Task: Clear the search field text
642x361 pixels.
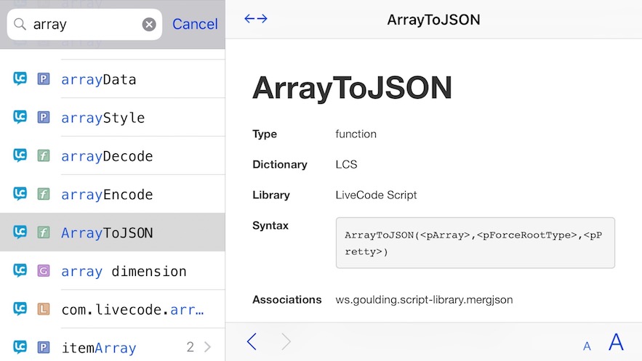Action: (x=148, y=25)
